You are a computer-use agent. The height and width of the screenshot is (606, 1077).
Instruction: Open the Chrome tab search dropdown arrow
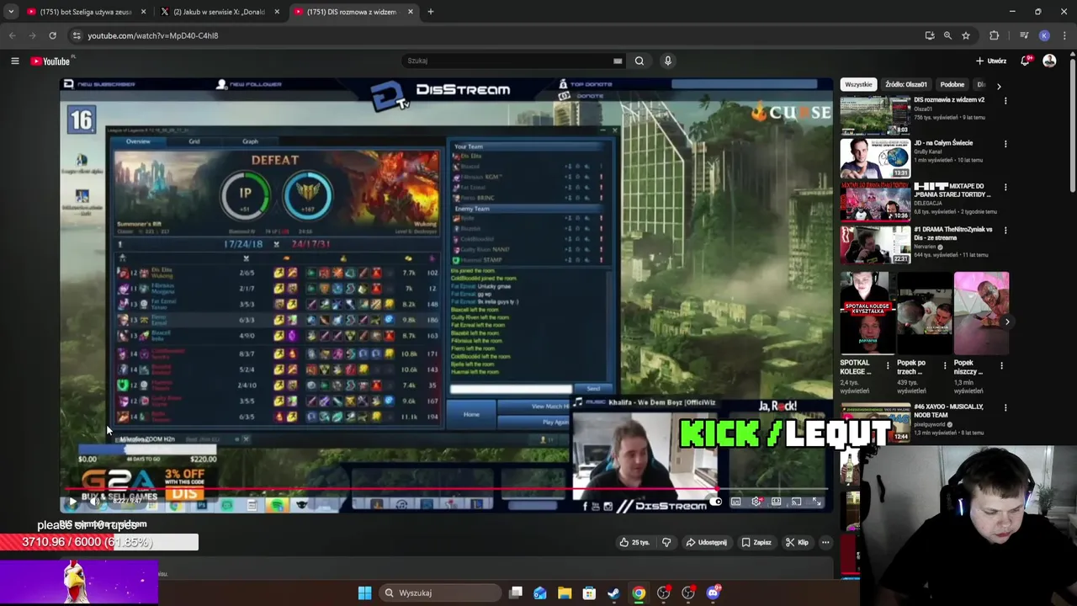[x=10, y=12]
